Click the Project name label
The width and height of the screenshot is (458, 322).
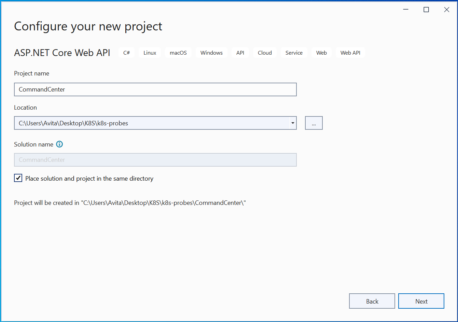coord(31,73)
